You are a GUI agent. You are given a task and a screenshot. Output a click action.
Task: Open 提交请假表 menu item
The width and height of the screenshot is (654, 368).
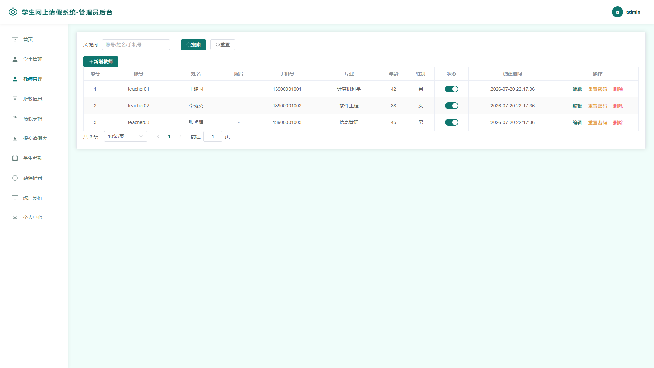(34, 138)
